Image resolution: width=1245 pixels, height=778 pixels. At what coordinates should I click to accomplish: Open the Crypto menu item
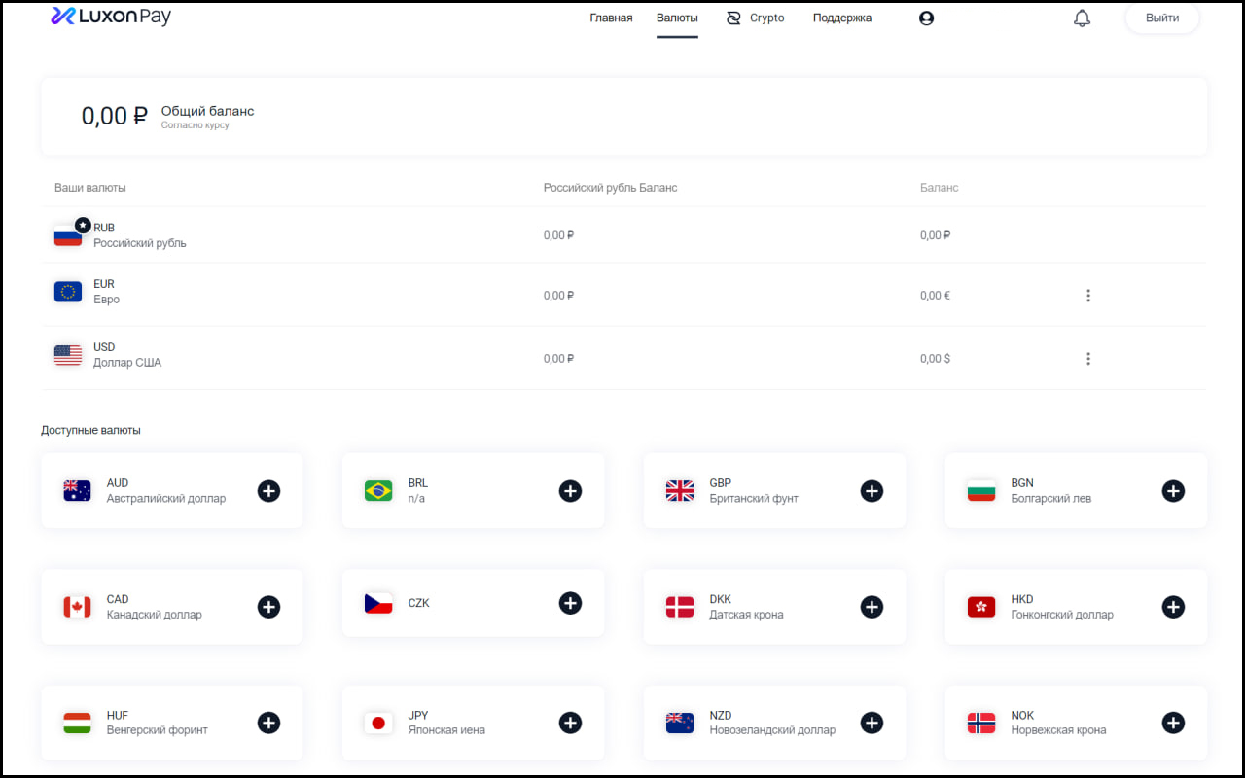pos(756,18)
